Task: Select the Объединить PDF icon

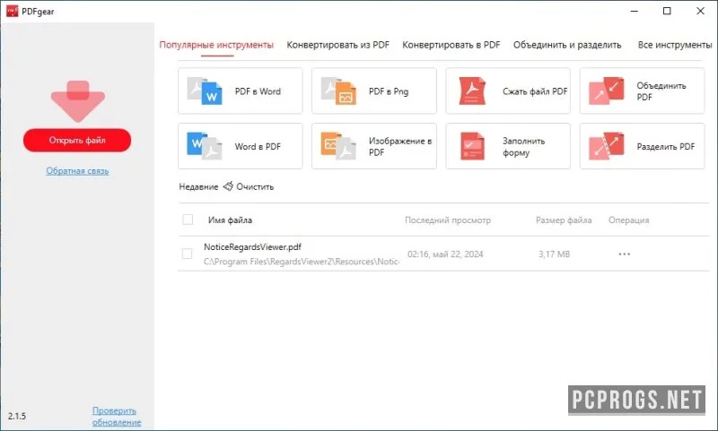Action: 607,91
